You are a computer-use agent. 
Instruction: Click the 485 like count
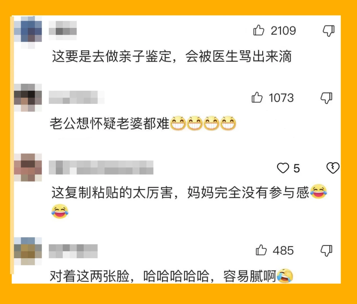coord(283,250)
